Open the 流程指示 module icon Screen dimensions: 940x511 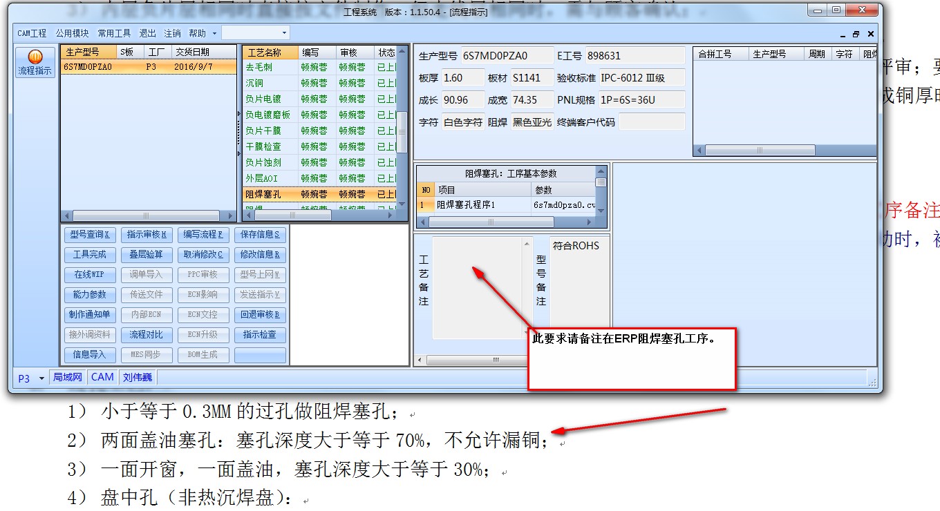(35, 62)
